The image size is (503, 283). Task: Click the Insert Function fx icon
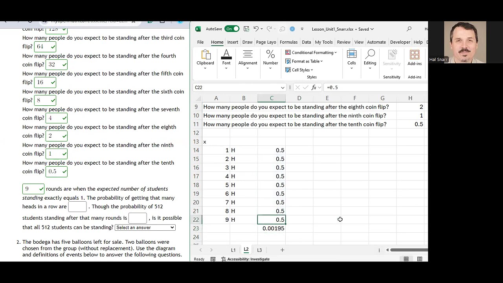(x=314, y=87)
